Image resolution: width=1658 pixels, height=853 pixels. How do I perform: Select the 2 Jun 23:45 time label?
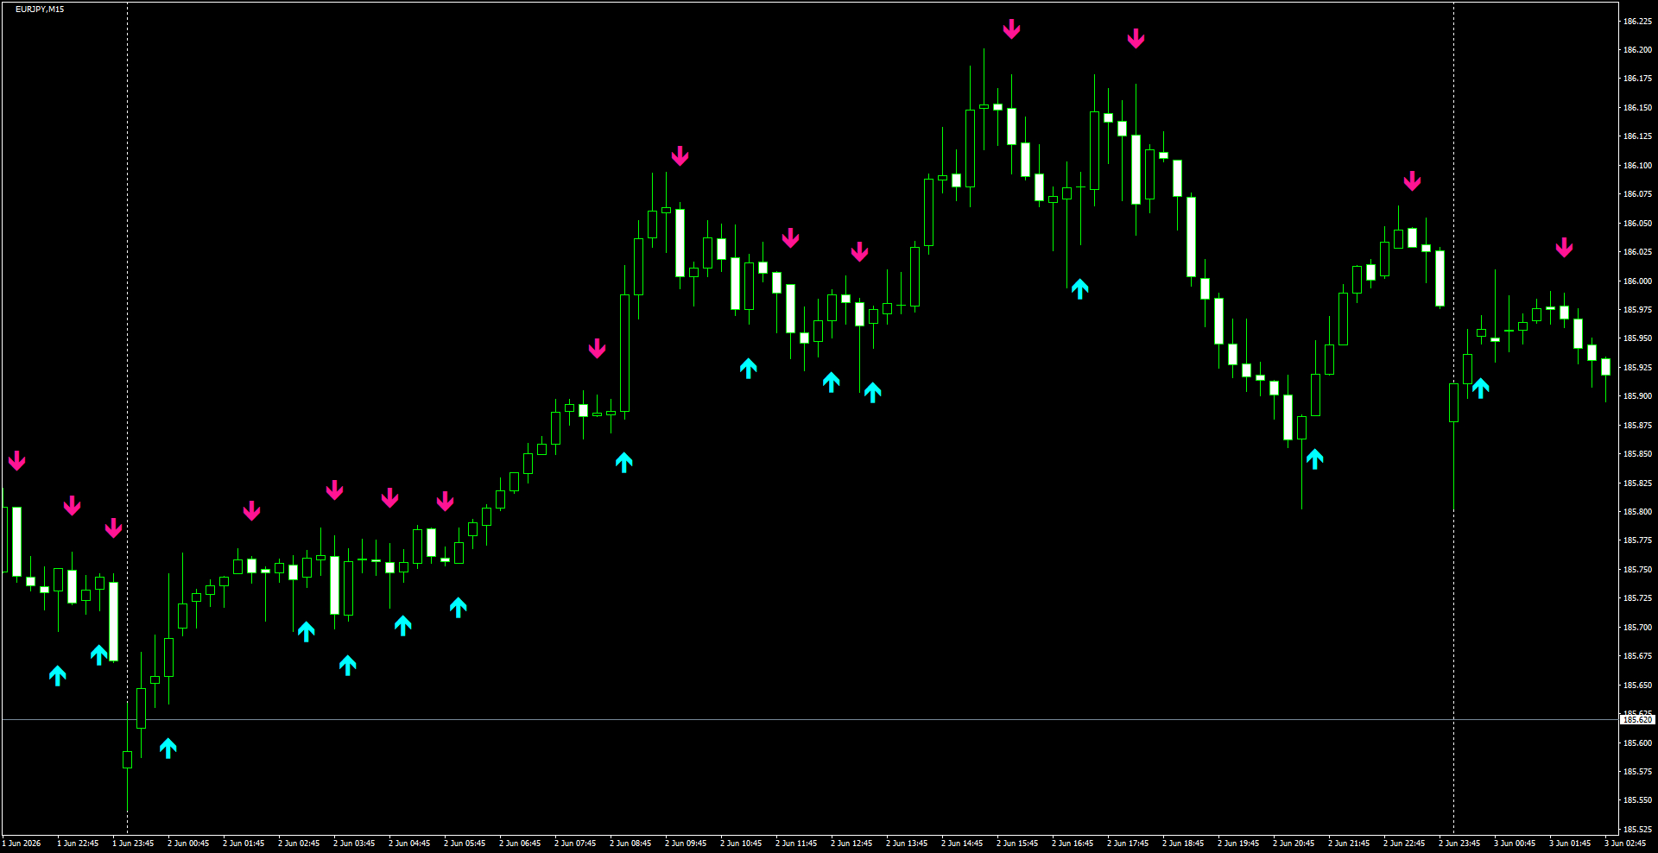[x=1459, y=844]
